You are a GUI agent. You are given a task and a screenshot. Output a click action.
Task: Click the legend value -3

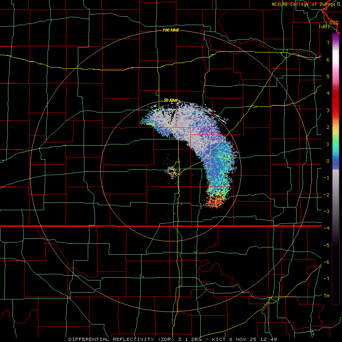[326, 212]
